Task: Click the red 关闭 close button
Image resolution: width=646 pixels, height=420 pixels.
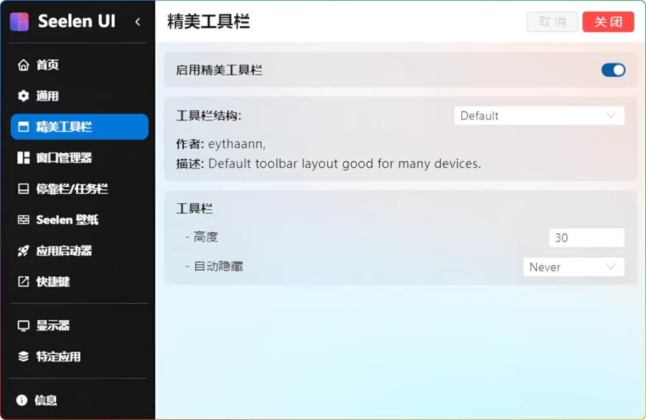Action: 608,21
